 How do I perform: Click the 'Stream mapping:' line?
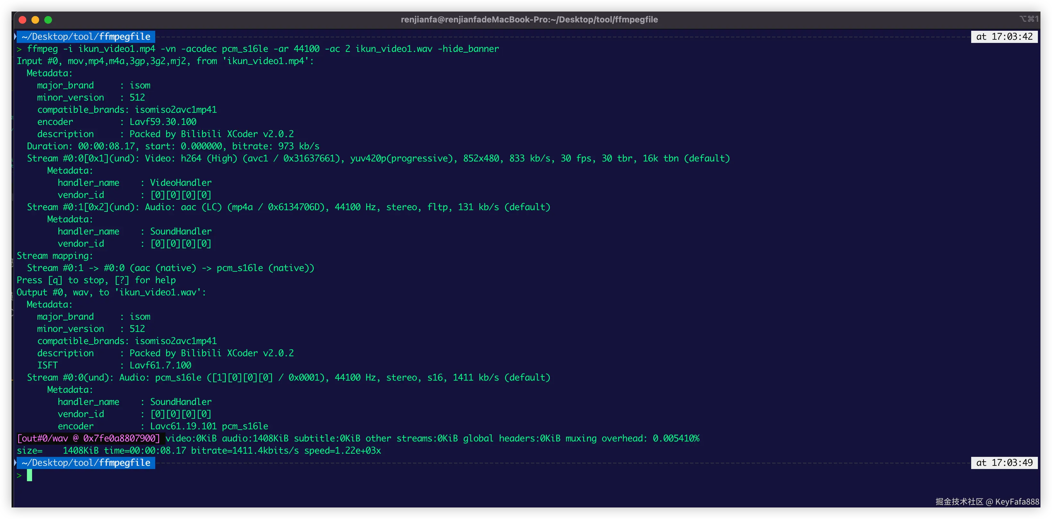[x=55, y=256]
